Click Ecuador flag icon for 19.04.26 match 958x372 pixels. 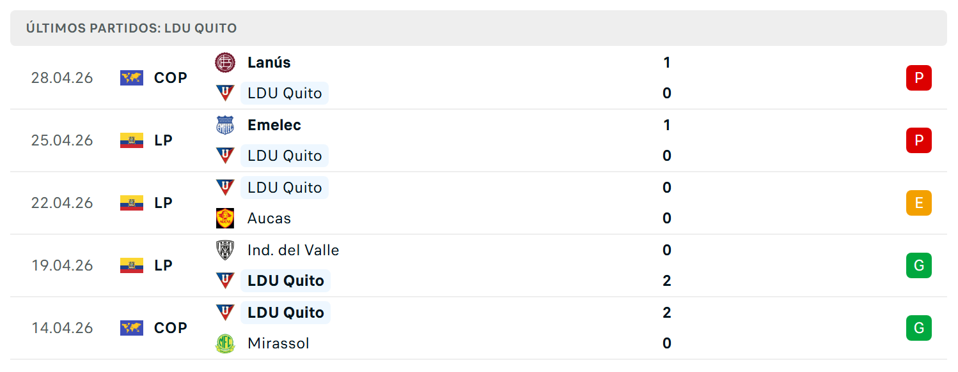132,265
